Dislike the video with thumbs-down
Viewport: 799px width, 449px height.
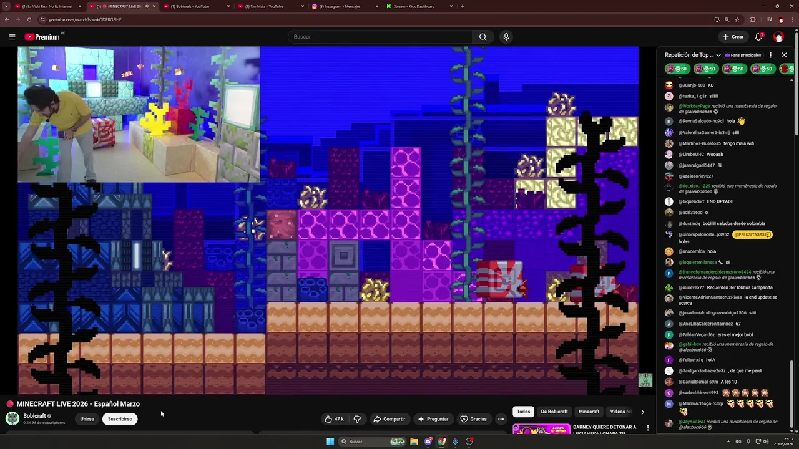(357, 419)
